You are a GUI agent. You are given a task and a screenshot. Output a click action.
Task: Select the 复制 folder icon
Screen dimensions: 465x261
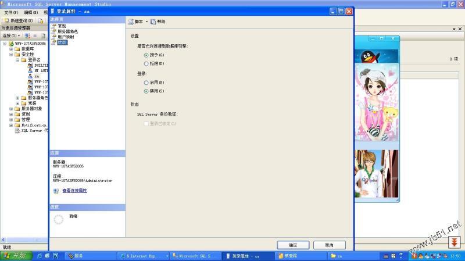pyautogui.click(x=17, y=114)
